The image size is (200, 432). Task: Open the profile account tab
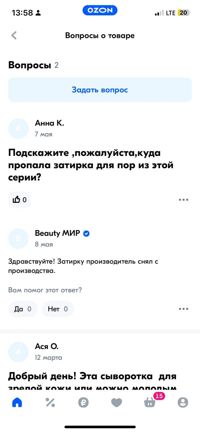(183, 402)
